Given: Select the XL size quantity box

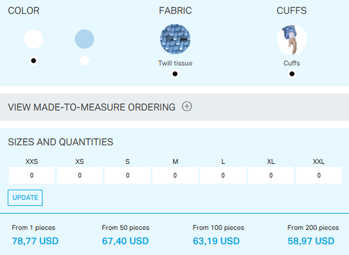Looking at the screenshot, I should [271, 176].
